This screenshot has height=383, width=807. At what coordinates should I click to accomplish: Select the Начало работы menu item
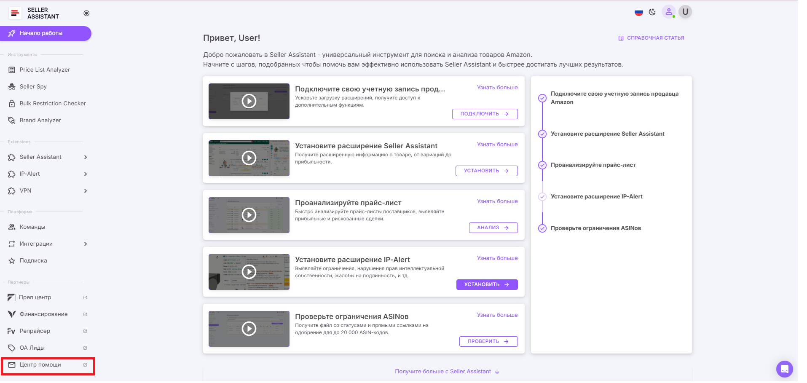[46, 33]
